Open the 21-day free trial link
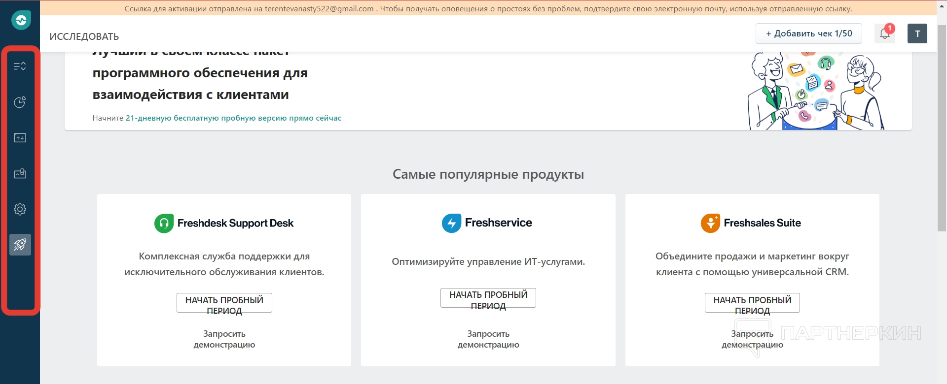The image size is (947, 384). pos(233,118)
